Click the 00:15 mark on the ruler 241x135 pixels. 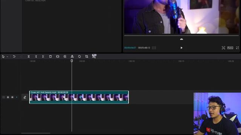(181, 61)
